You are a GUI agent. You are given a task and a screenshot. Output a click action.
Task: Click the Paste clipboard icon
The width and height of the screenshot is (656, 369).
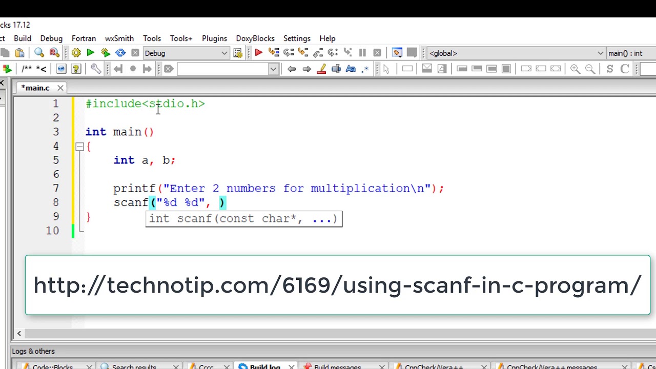pyautogui.click(x=19, y=53)
